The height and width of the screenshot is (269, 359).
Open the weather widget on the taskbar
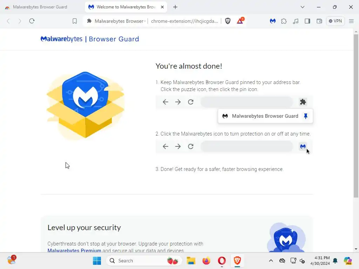[x=11, y=260]
